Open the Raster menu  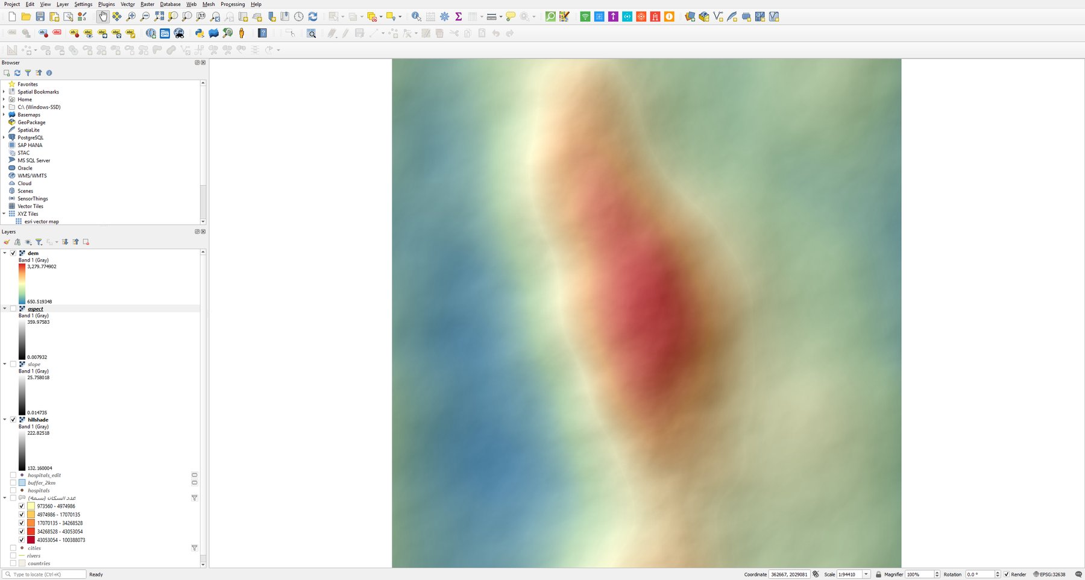point(148,4)
